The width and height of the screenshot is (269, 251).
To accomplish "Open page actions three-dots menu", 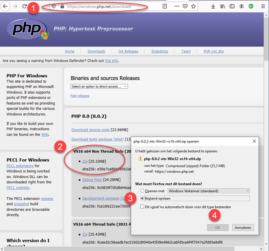I will coord(177,7).
